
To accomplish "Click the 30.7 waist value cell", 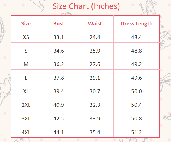I will (x=95, y=91).
